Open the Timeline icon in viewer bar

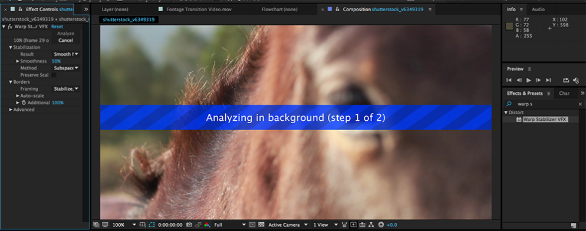click(362, 225)
